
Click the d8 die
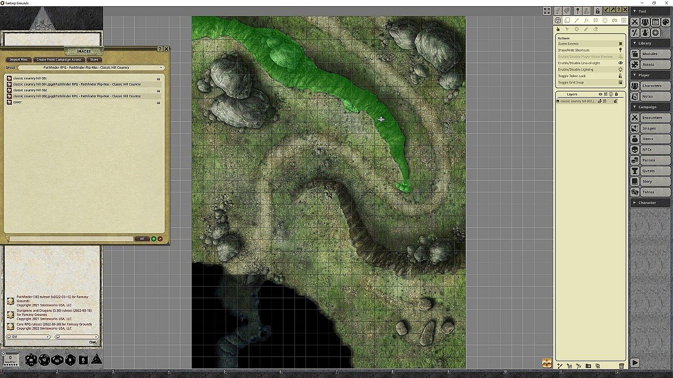[70, 360]
